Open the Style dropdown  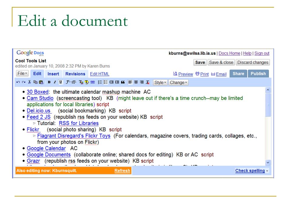coord(160,82)
